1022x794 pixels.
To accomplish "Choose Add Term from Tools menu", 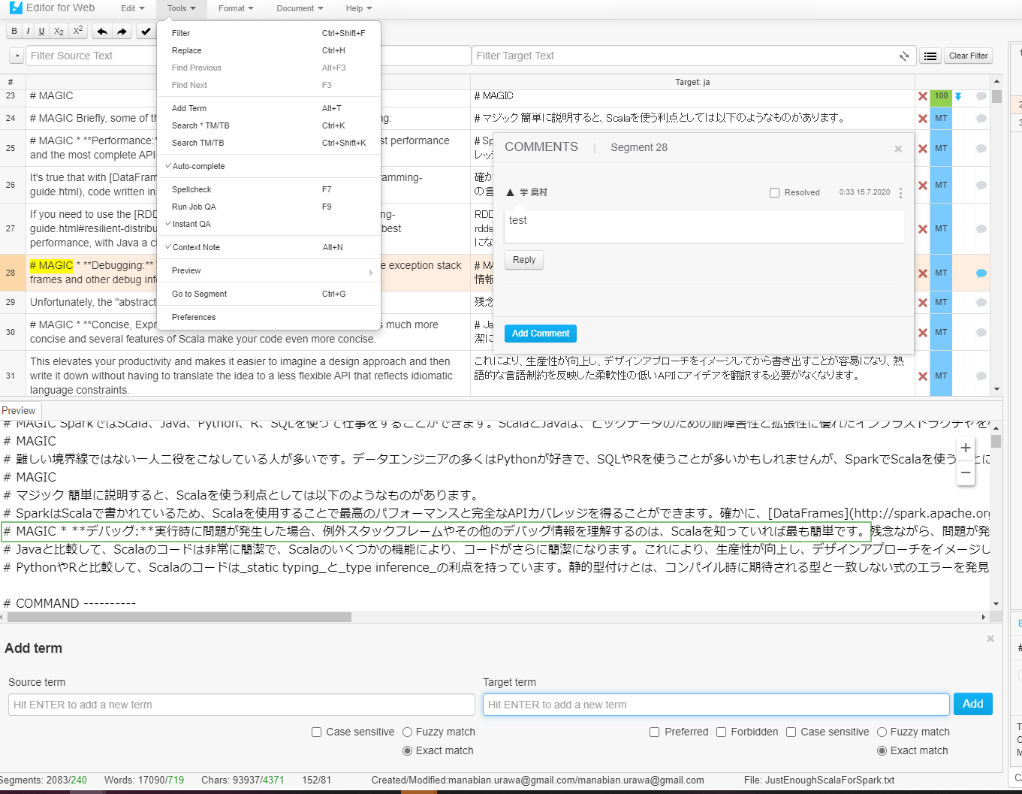I will pyautogui.click(x=269, y=108).
